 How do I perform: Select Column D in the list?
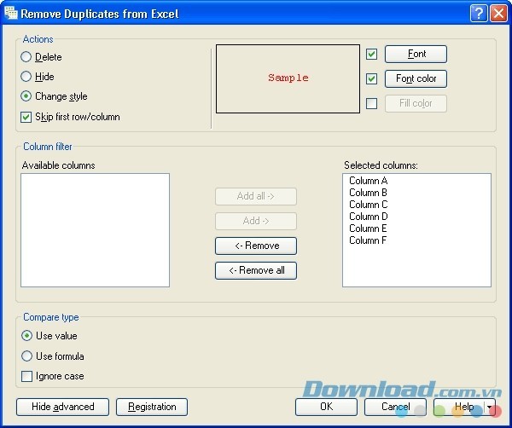pyautogui.click(x=368, y=217)
